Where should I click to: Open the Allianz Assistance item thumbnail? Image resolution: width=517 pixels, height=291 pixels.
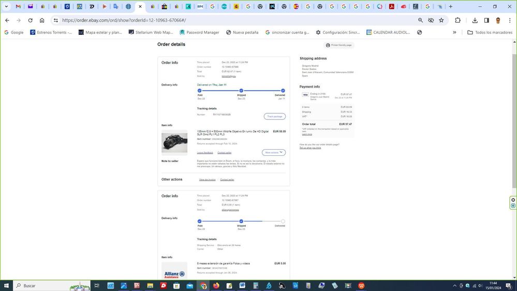[x=174, y=271]
